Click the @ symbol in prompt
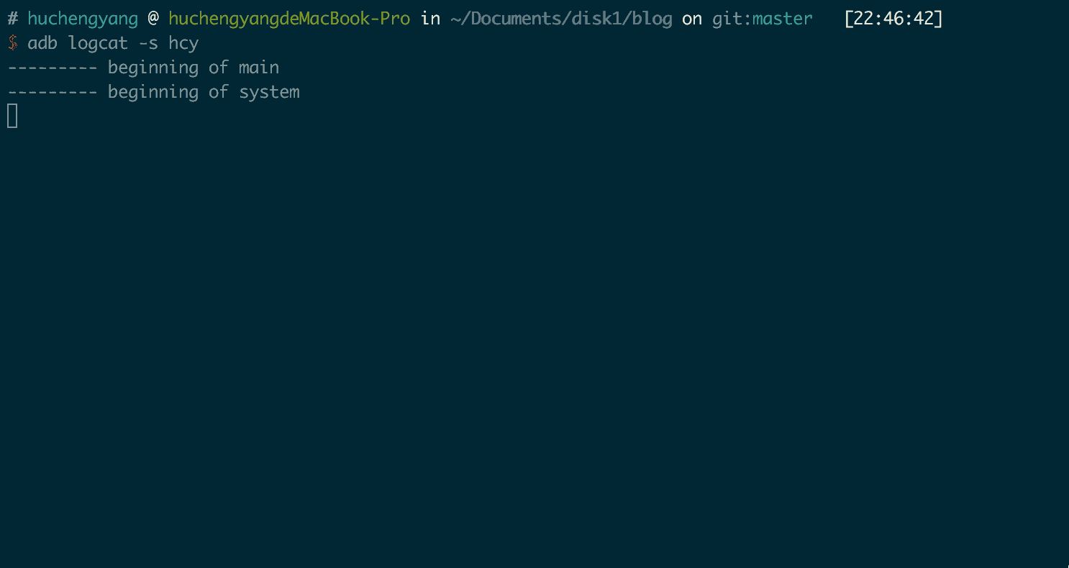Viewport: 1069px width, 568px height. [x=153, y=19]
